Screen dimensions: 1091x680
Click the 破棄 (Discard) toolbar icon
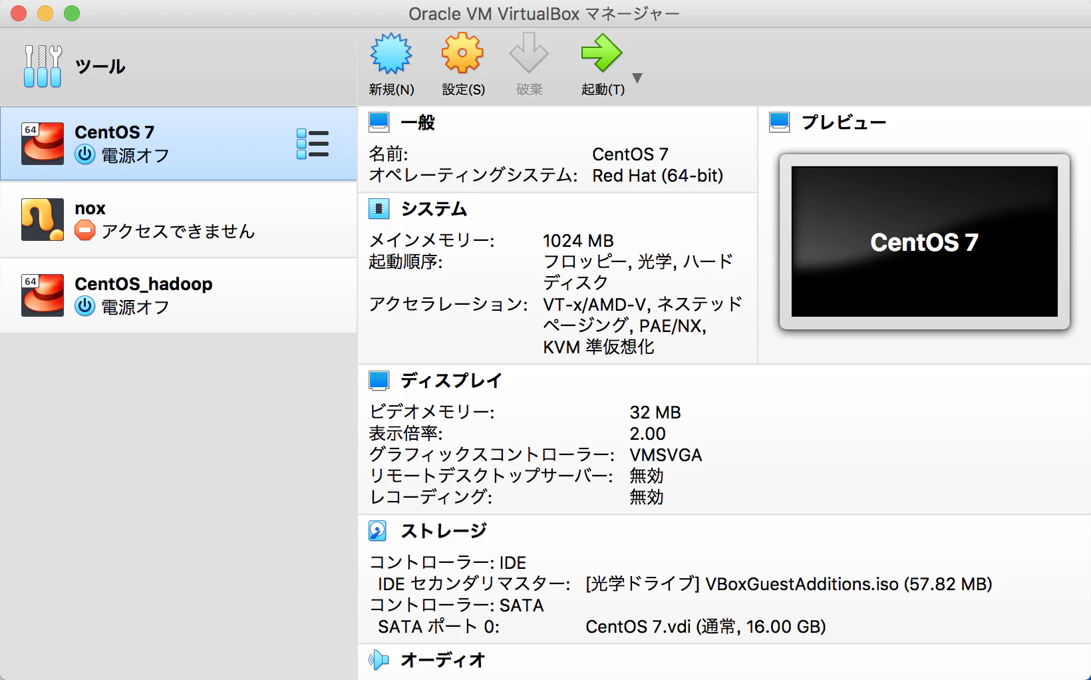pos(529,52)
